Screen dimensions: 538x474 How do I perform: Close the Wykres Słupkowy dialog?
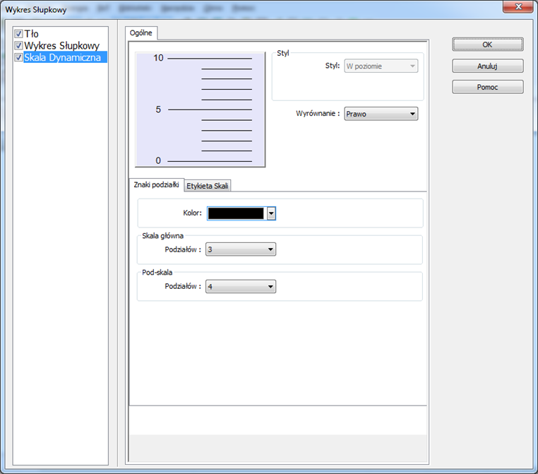tap(518, 6)
